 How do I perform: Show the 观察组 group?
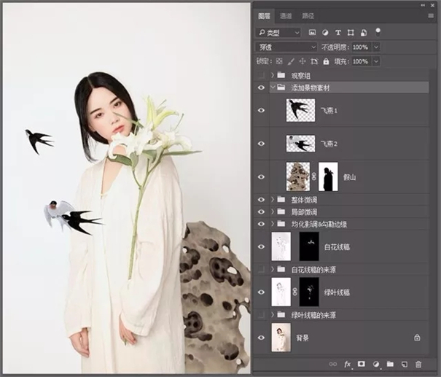click(x=262, y=75)
